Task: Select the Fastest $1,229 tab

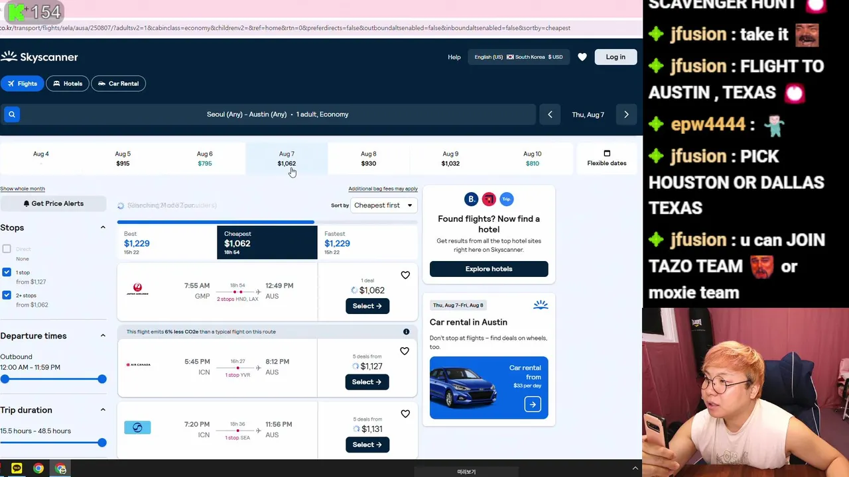Action: pos(367,242)
